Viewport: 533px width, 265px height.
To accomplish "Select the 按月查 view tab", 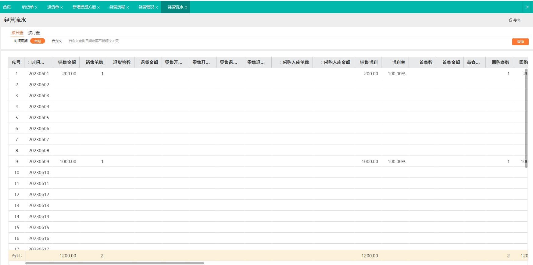I will (x=34, y=33).
